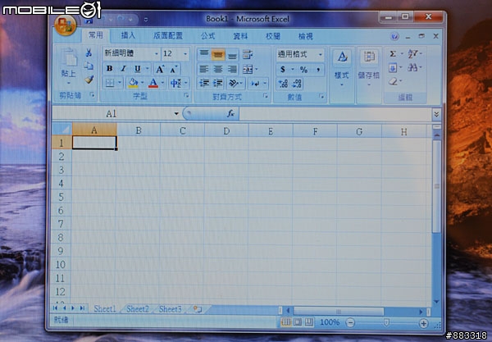Click the Insert Function fx icon
This screenshot has width=492, height=342.
pos(230,113)
